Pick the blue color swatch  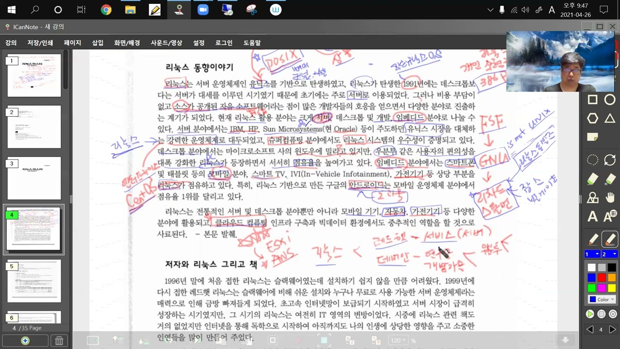(x=591, y=278)
